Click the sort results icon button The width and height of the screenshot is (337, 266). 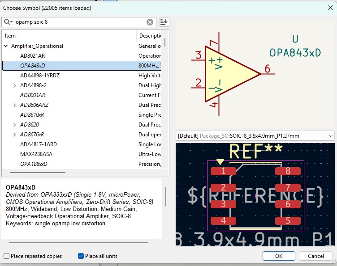pos(164,22)
